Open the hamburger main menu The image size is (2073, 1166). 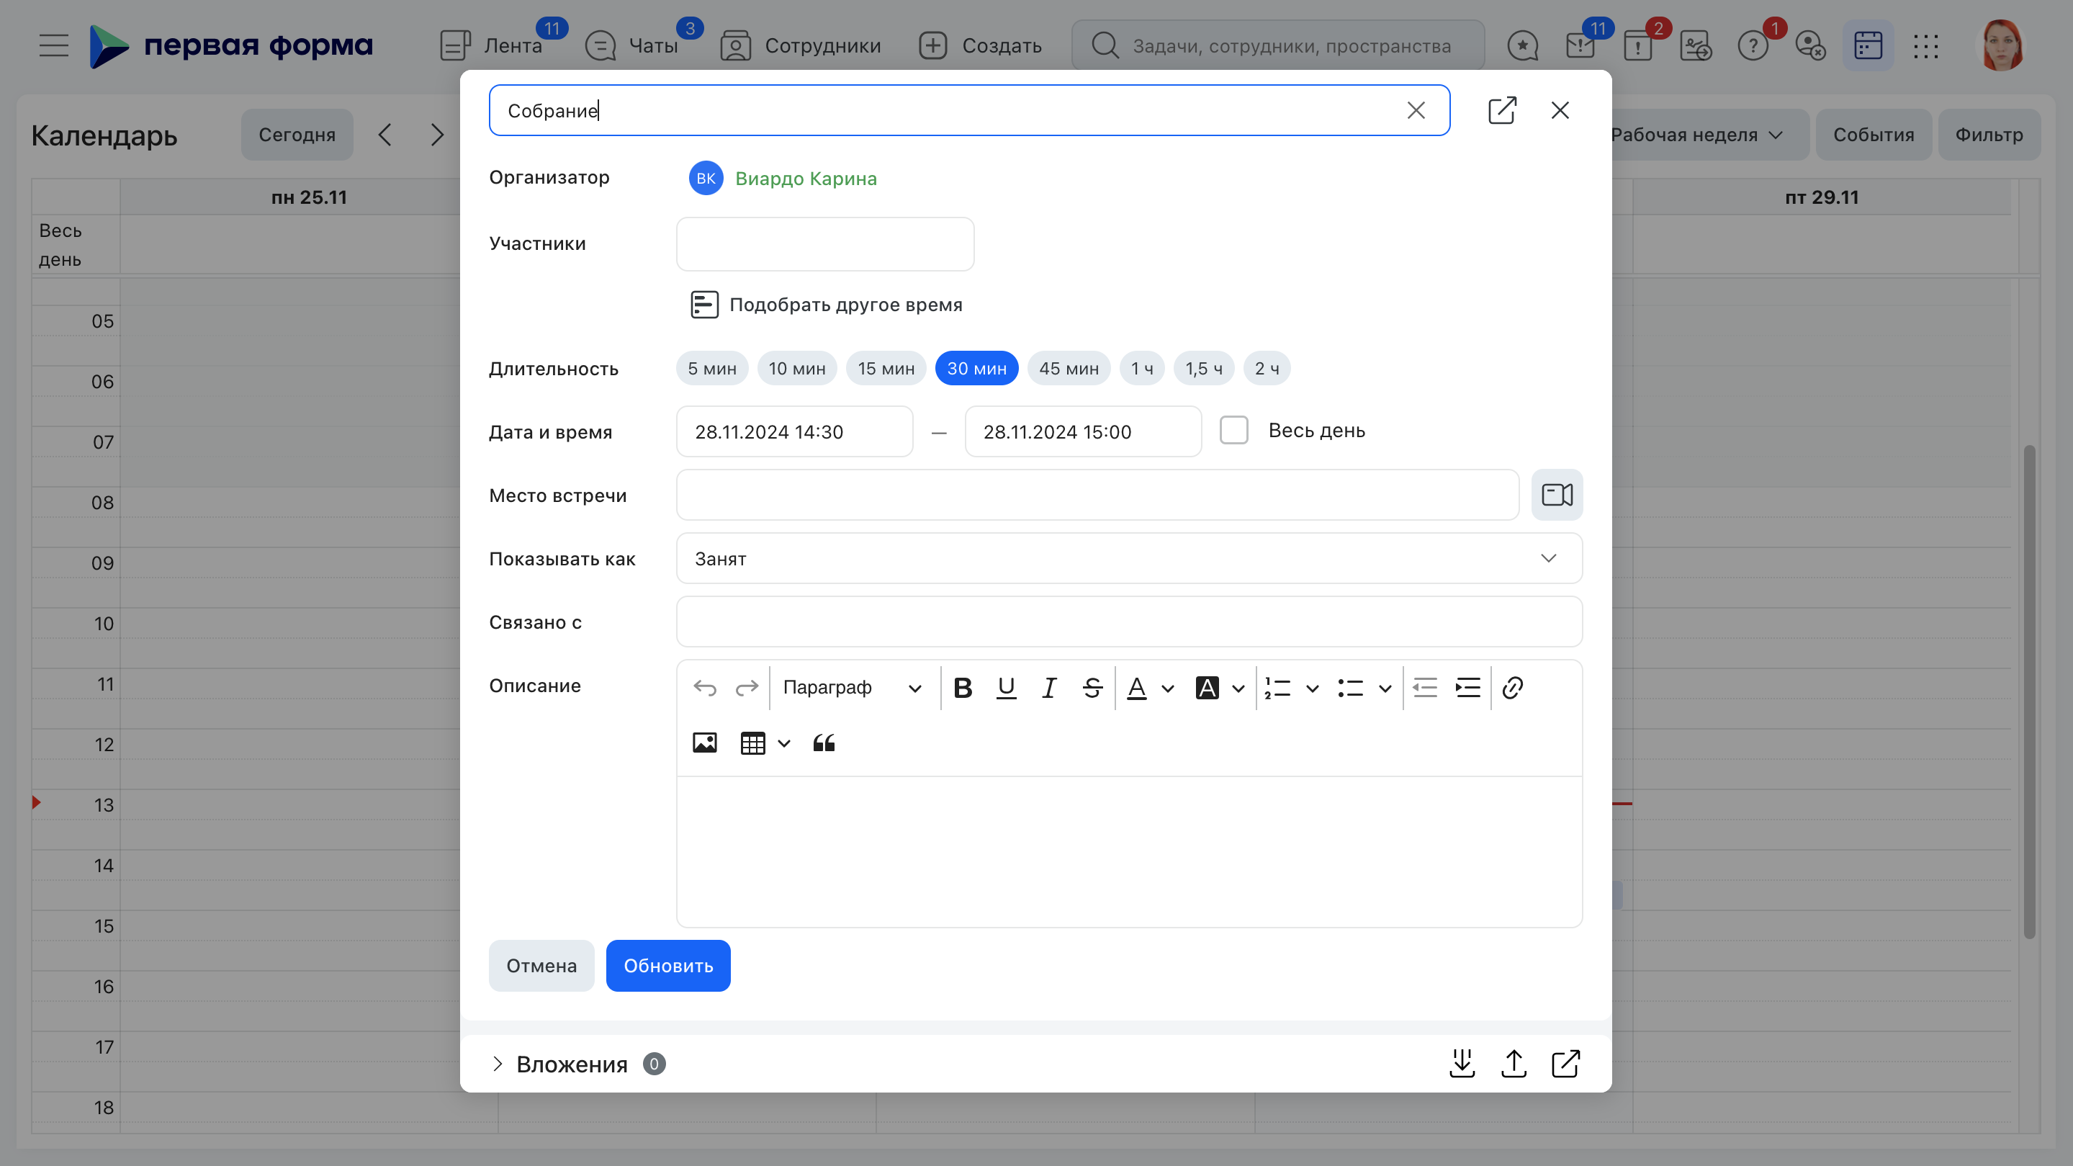point(54,45)
